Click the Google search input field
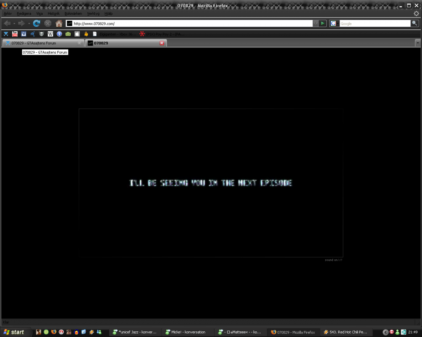The width and height of the screenshot is (422, 337). tap(375, 24)
